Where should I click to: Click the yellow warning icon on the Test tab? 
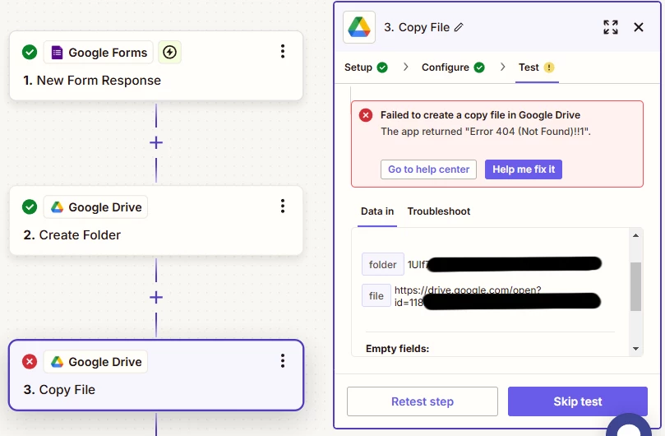click(549, 67)
